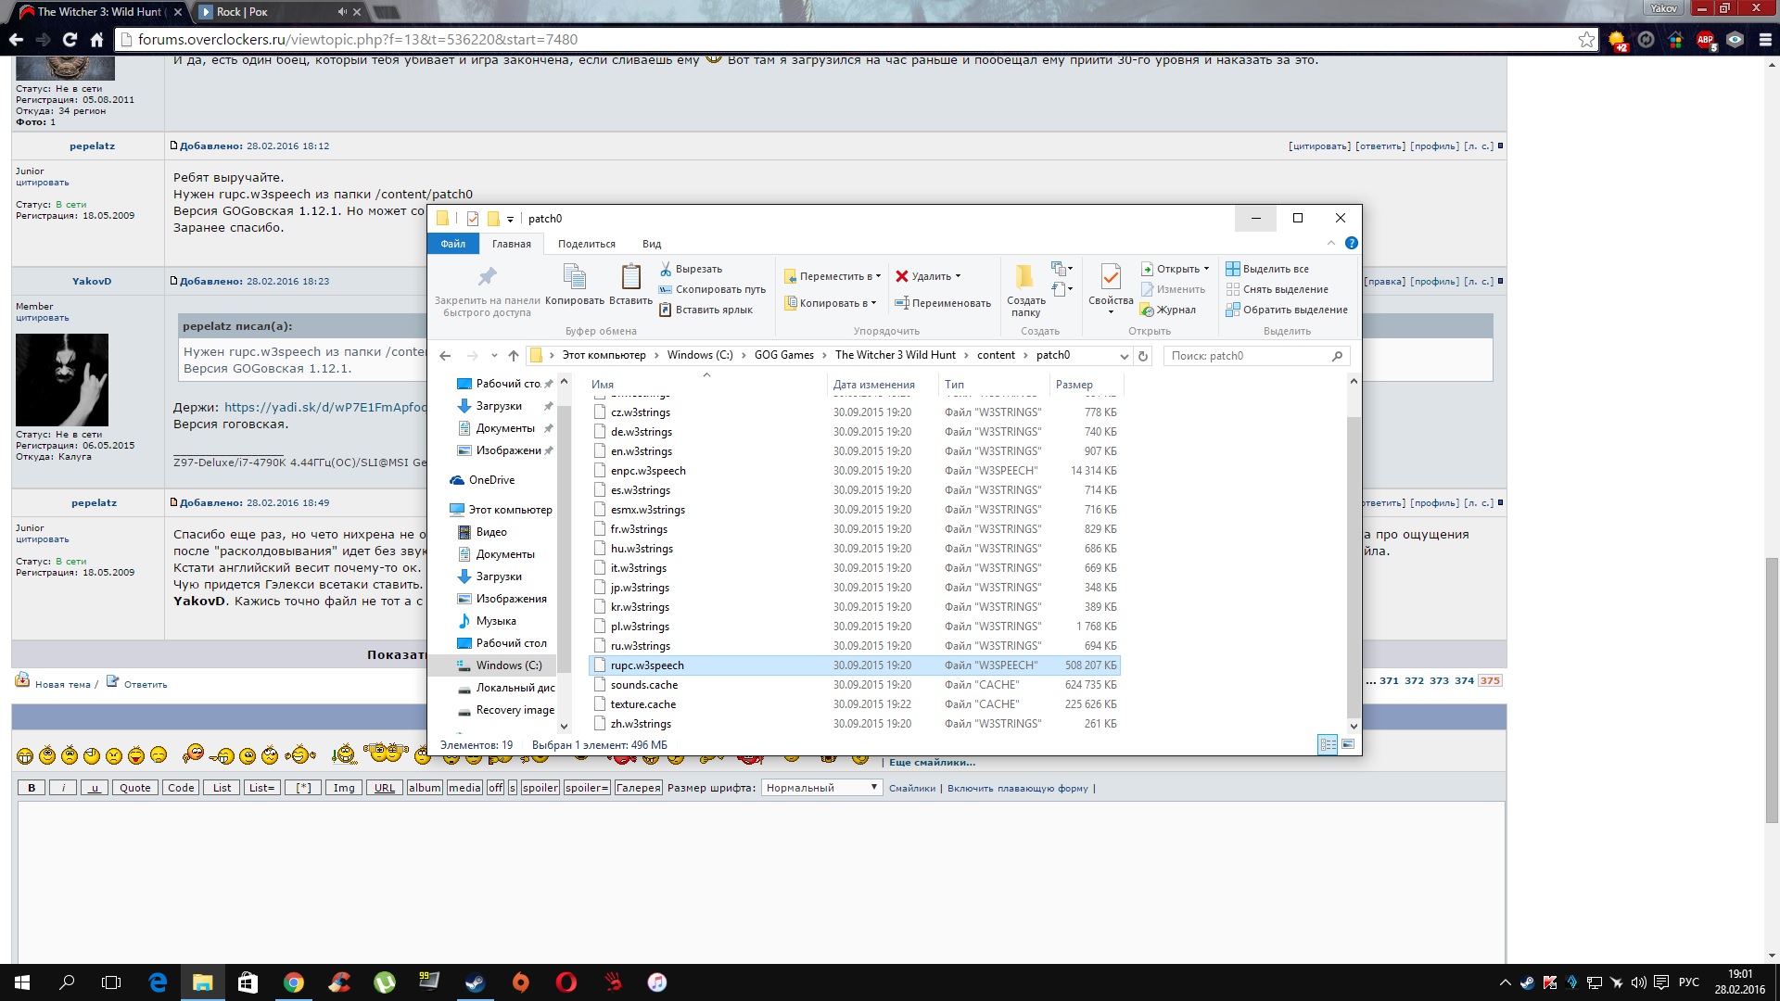This screenshot has width=1780, height=1001.
Task: Switch to details view mode
Action: click(x=1328, y=744)
